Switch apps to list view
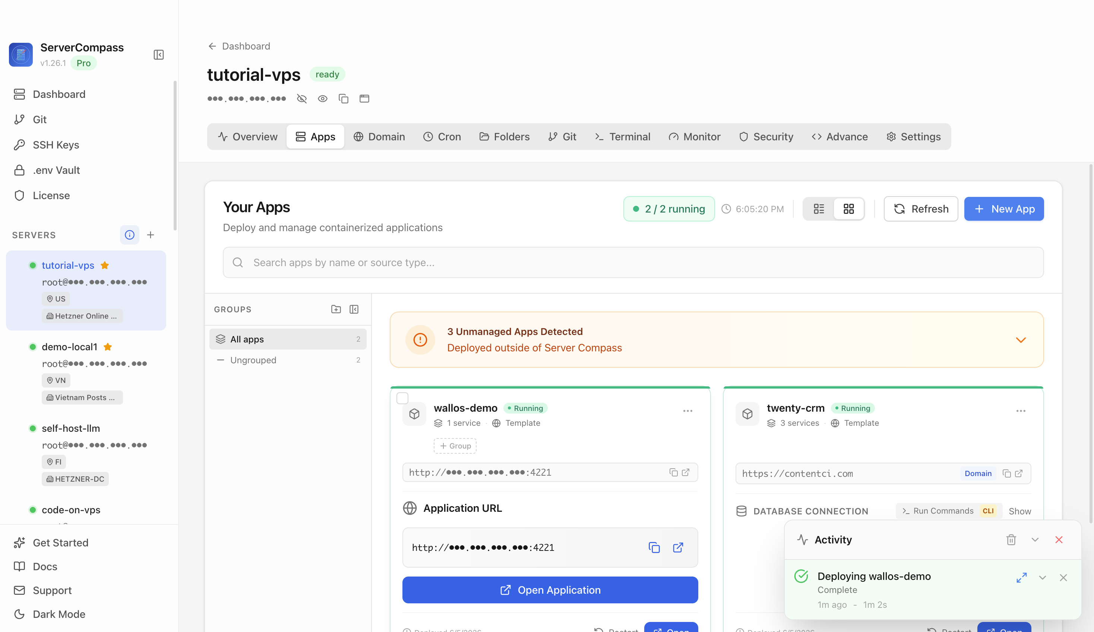The width and height of the screenshot is (1094, 632). point(819,209)
